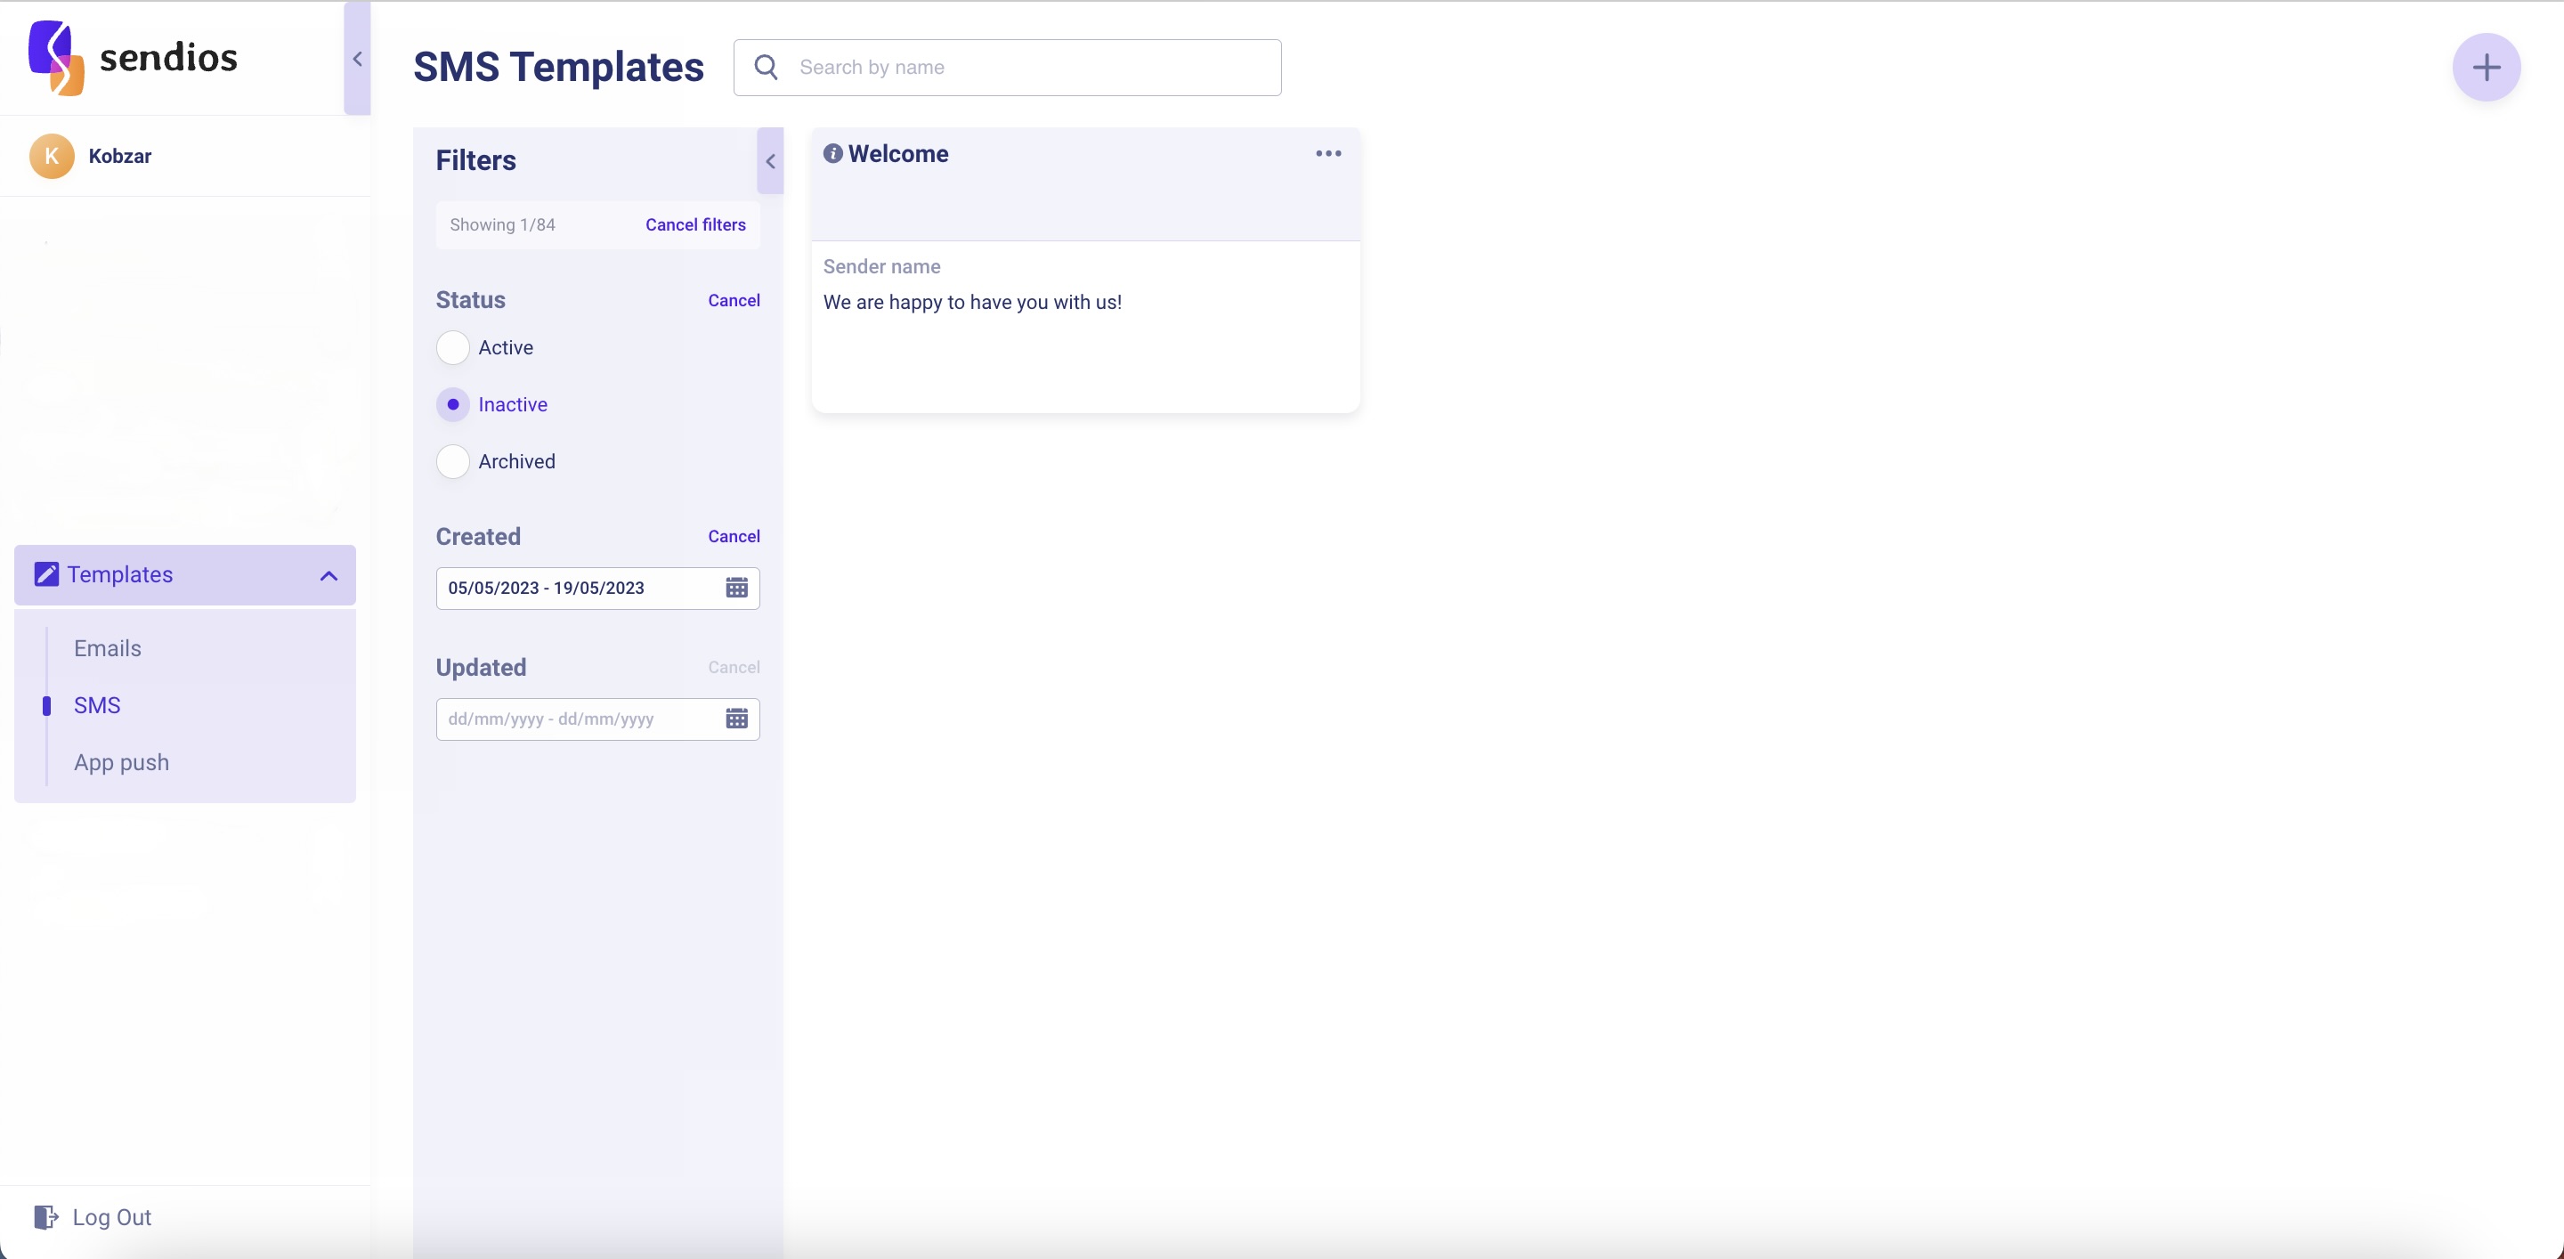Viewport: 2564px width, 1259px height.
Task: Collapse the left sidebar with arrow
Action: click(357, 59)
